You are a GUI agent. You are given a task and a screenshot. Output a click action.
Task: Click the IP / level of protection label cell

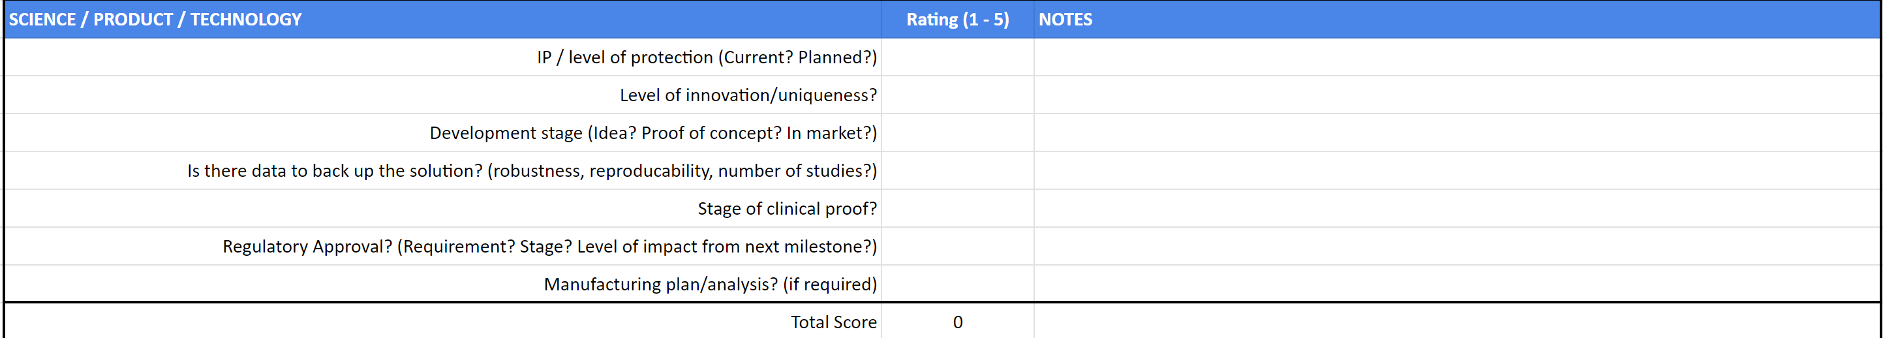pos(706,58)
